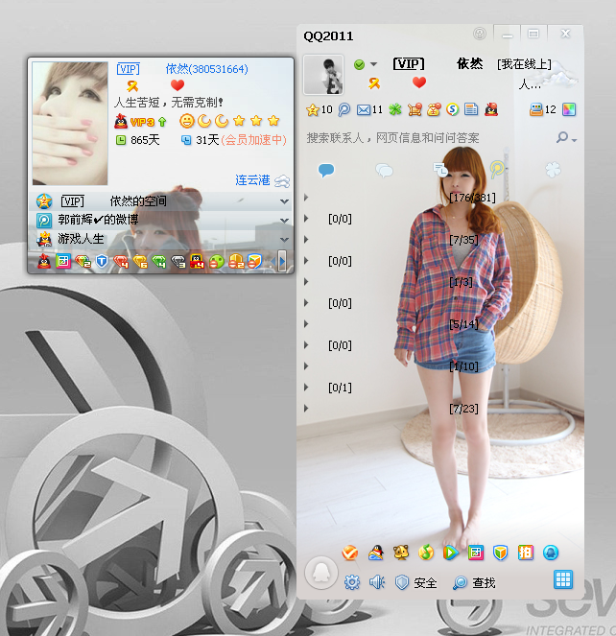
Task: Click the red heart icon in QQ2011 header
Action: (419, 82)
